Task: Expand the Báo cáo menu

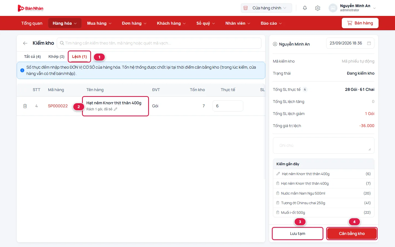Action: (x=271, y=23)
